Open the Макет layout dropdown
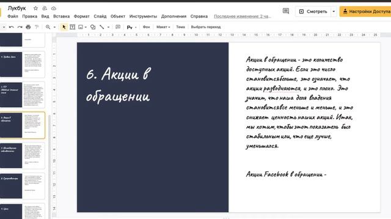 coord(163,27)
